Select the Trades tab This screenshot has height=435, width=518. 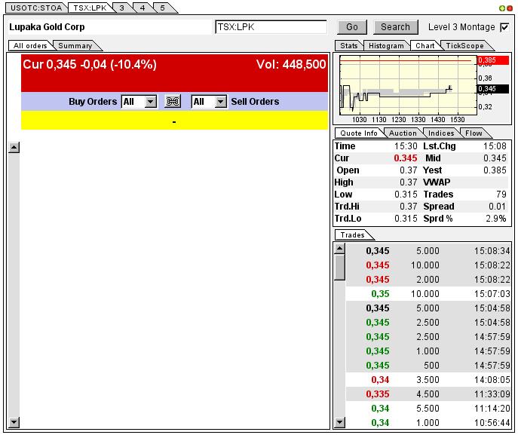[352, 235]
